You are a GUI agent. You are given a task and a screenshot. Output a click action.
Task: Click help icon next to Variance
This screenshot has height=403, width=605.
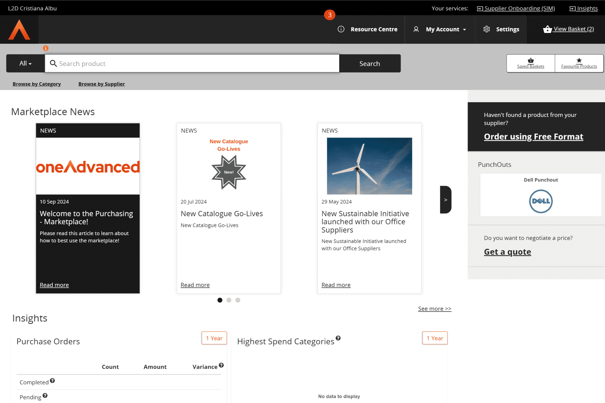point(221,365)
